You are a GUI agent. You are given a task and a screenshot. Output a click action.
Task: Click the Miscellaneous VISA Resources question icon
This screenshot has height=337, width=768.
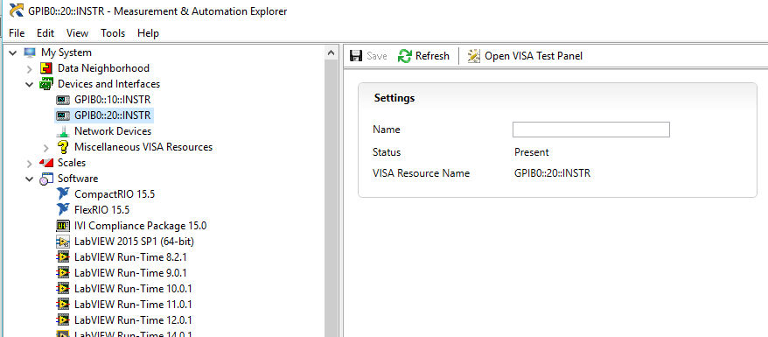tap(63, 147)
